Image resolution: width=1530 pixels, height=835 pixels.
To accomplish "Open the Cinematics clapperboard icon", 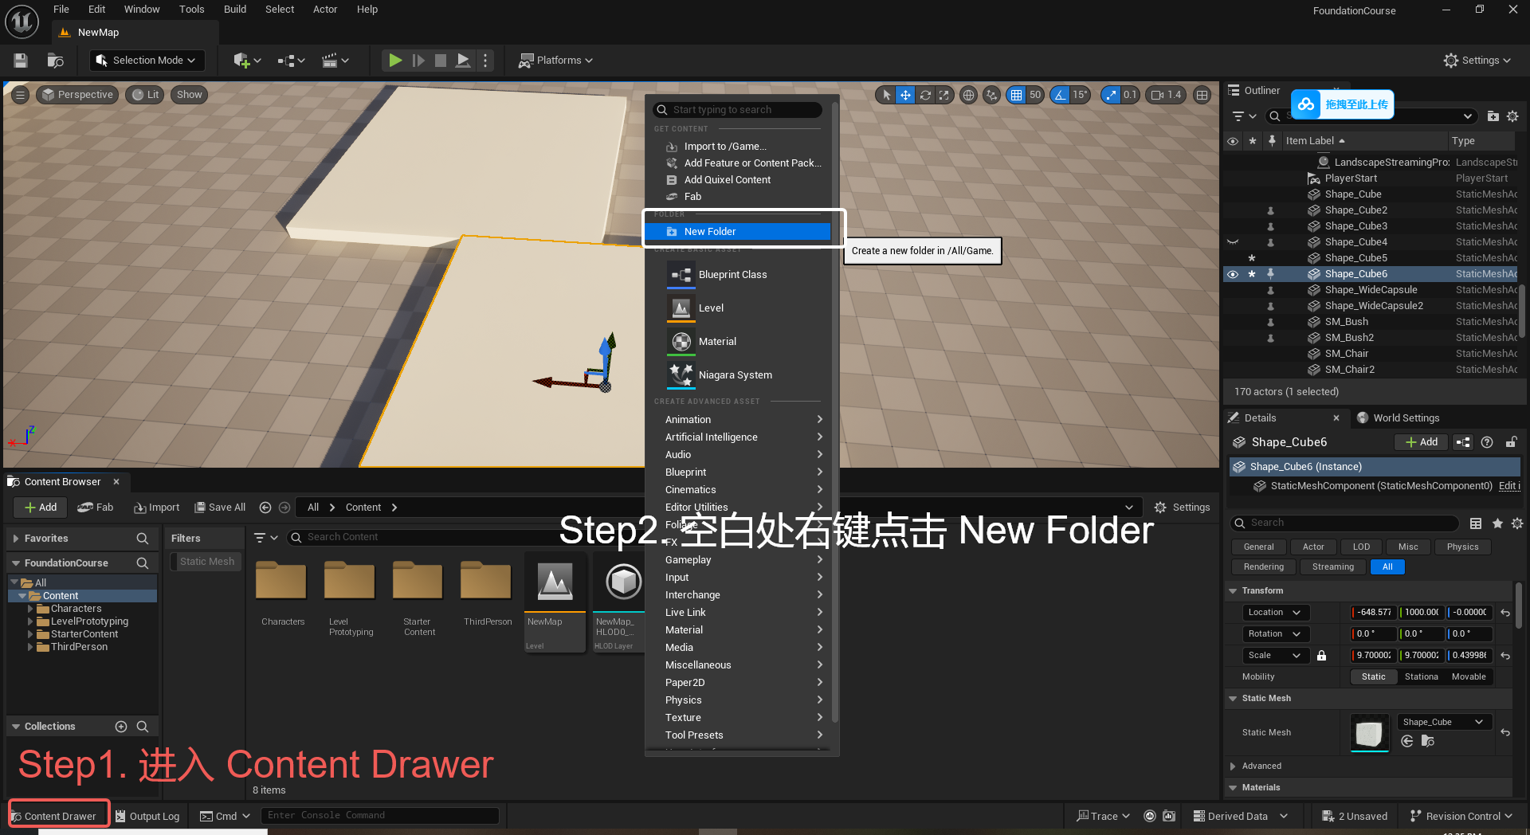I will click(335, 61).
